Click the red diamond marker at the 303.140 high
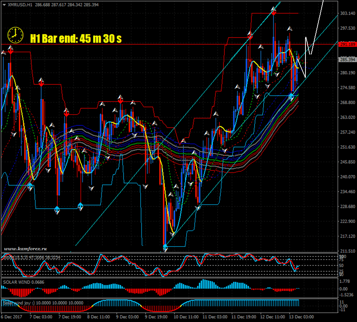Screen dimensions: 357x322 tap(274, 13)
